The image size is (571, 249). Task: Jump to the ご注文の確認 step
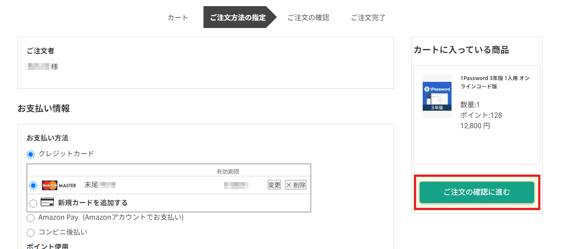(308, 18)
